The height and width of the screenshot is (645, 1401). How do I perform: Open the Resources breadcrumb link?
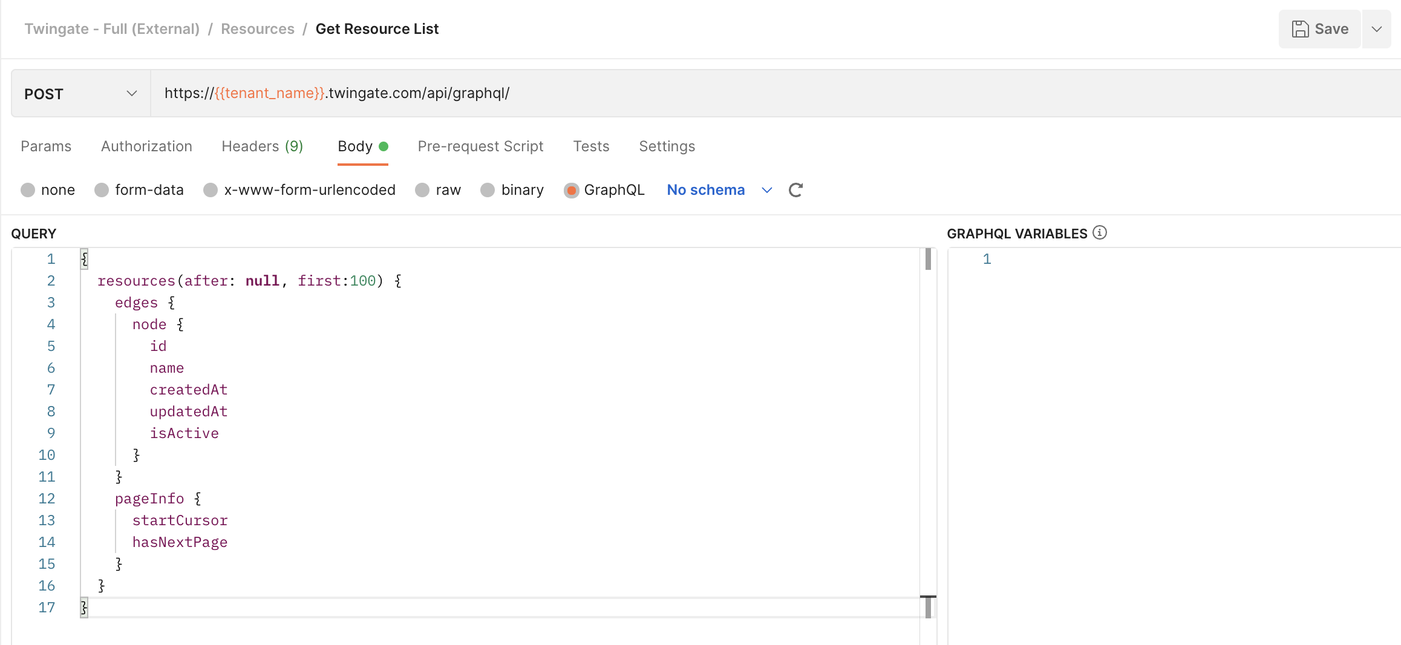click(x=258, y=29)
